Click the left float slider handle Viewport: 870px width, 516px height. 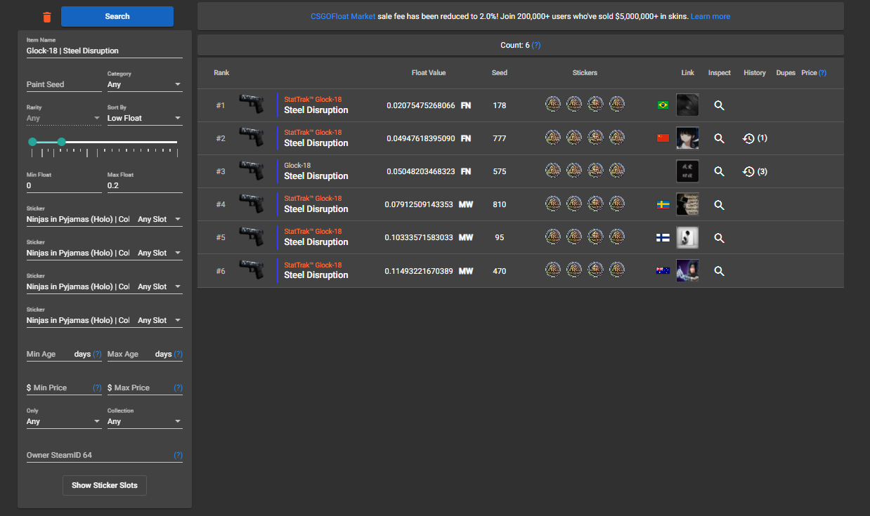coord(32,142)
